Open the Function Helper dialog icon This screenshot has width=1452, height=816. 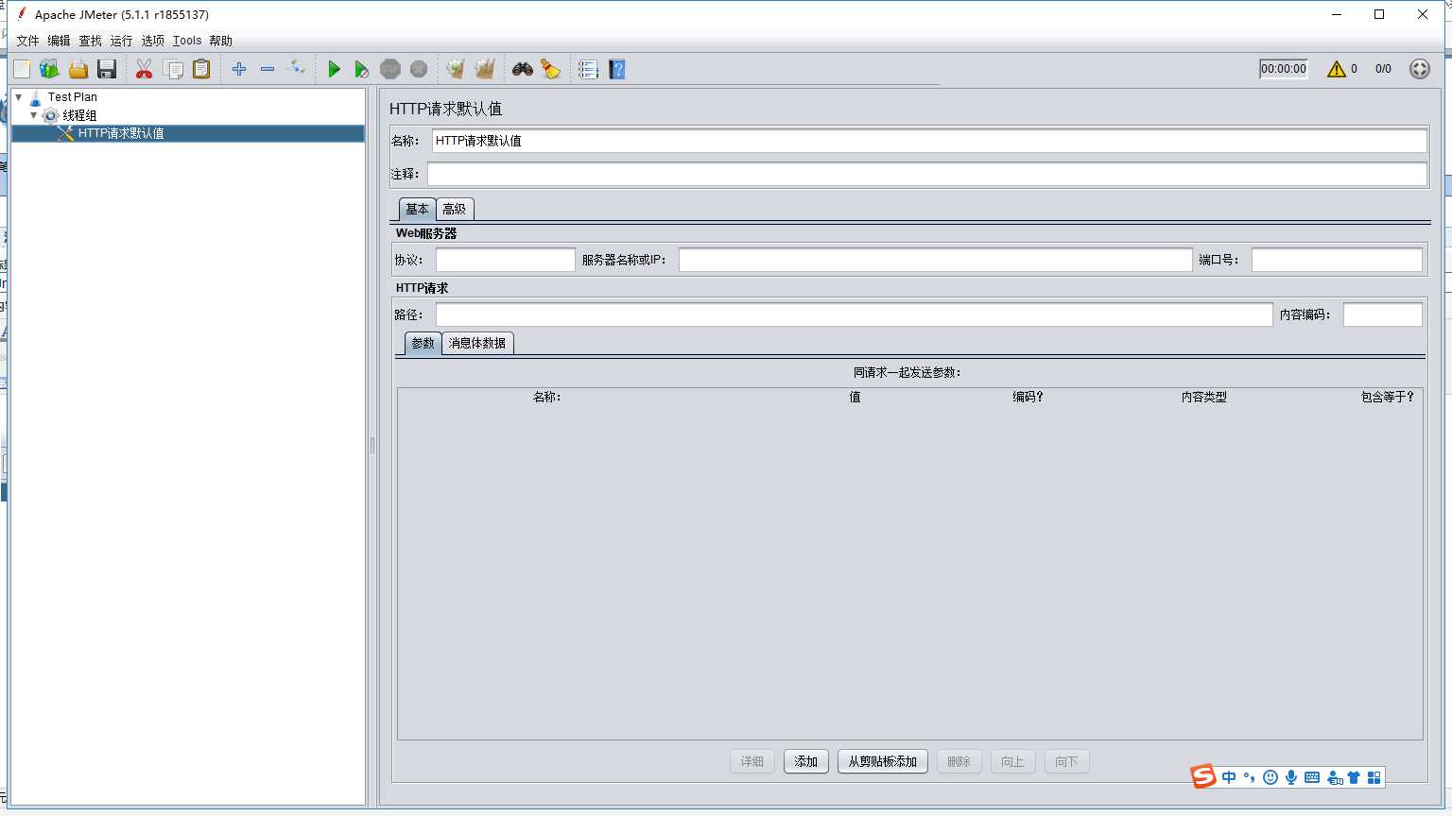pos(588,69)
